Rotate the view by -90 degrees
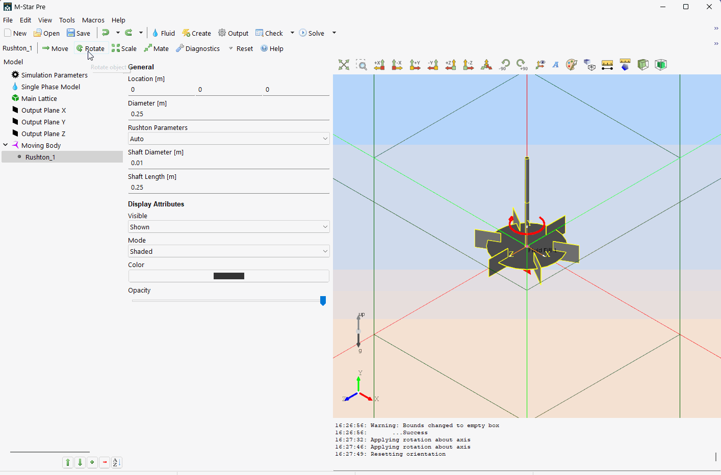Screen dimensions: 721x475 [504, 65]
